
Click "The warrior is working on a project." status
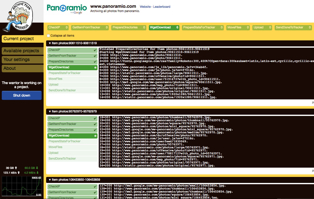click(x=22, y=85)
